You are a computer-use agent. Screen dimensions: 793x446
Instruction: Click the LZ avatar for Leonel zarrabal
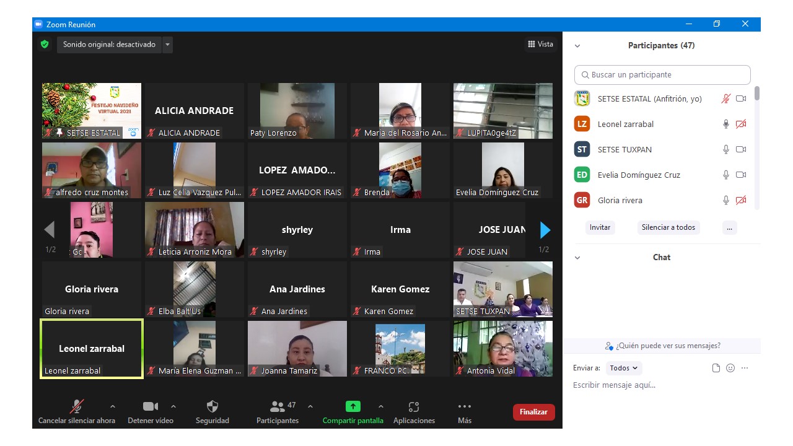point(582,124)
